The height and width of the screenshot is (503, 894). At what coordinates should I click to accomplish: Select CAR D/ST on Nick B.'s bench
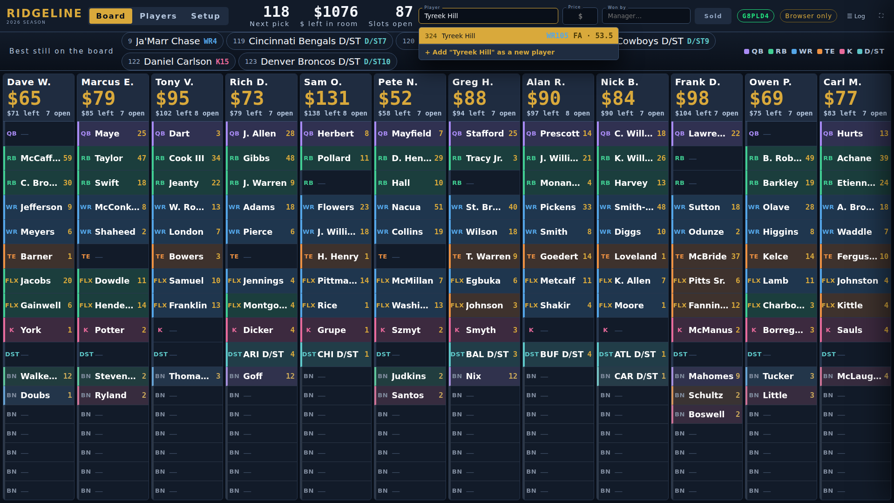(x=632, y=376)
